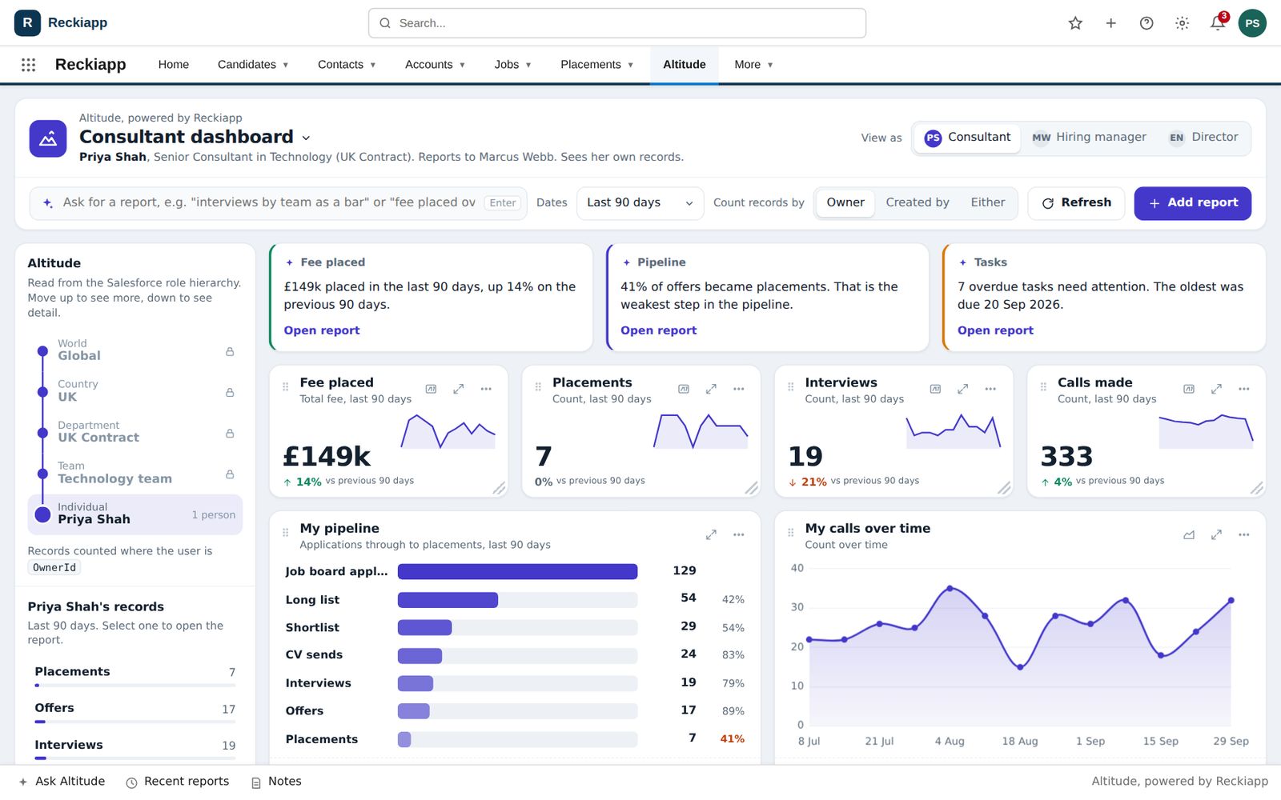Image resolution: width=1281 pixels, height=800 pixels.
Task: Open the More nav dropdown
Action: tap(753, 65)
